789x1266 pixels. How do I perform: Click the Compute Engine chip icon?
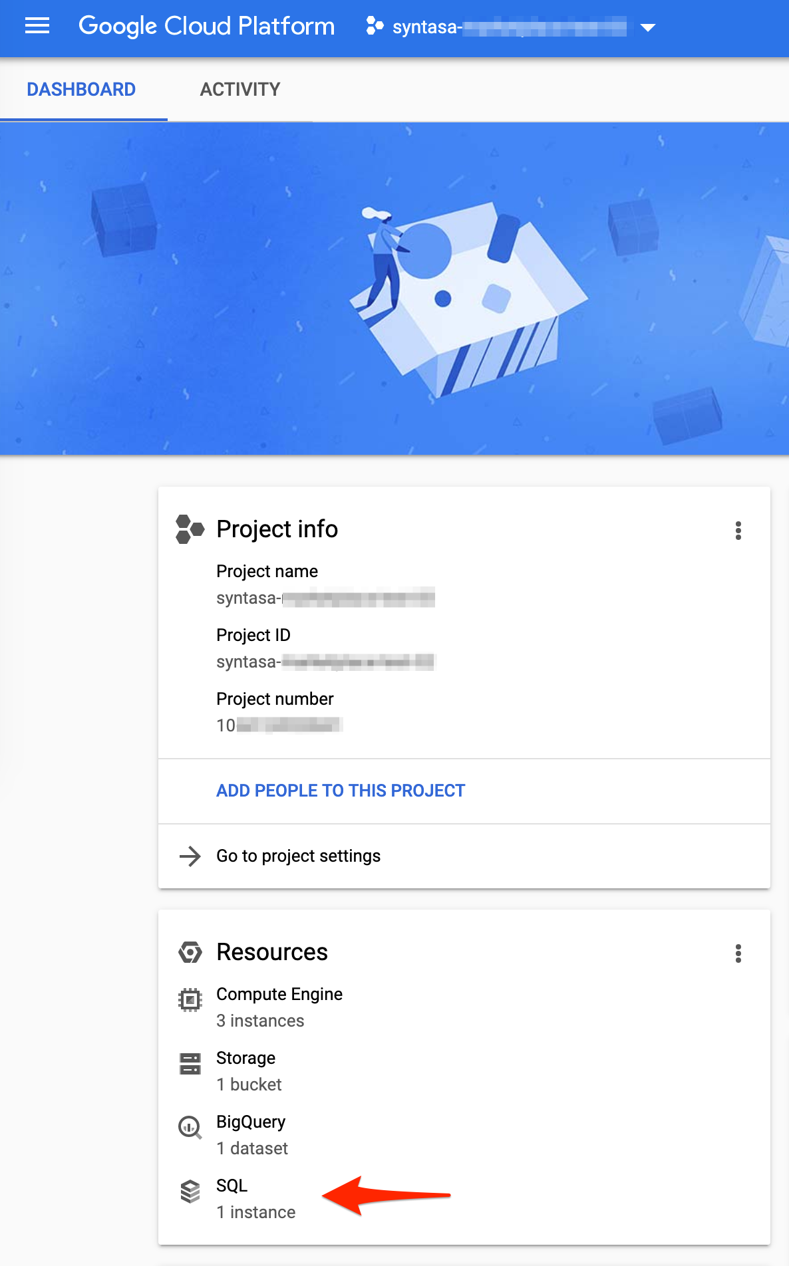tap(190, 999)
